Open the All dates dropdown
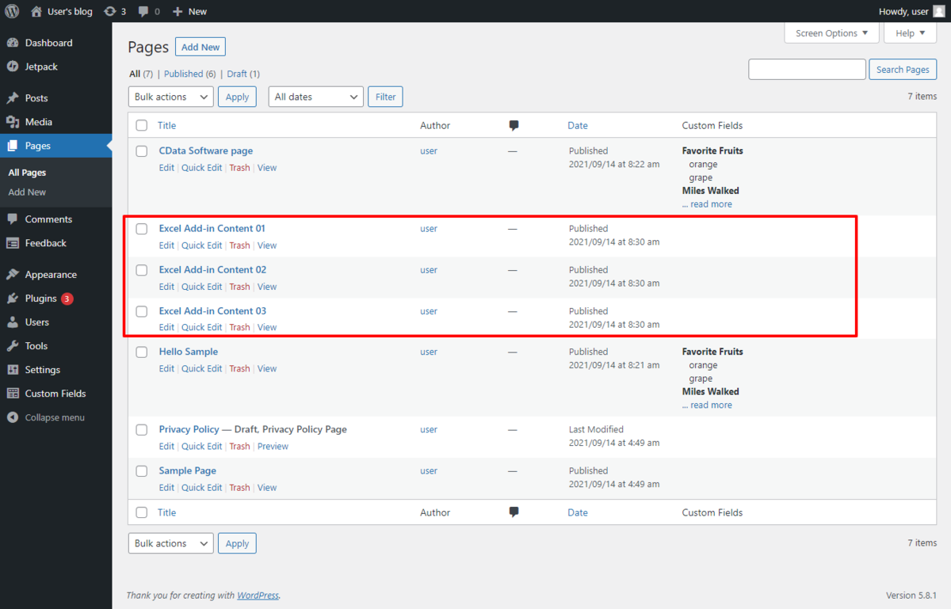The image size is (951, 609). 315,97
